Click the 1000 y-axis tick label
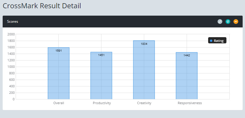The width and height of the screenshot is (245, 118). [x=11, y=67]
